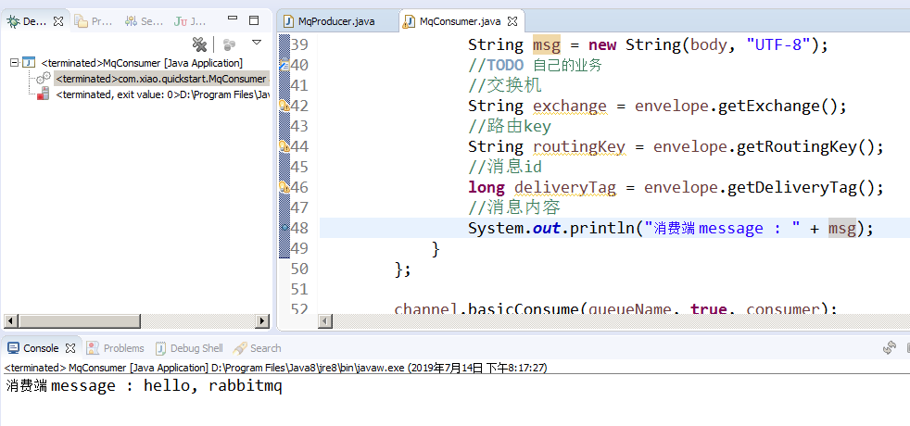This screenshot has height=426, width=910.
Task: Click the terminated process icon
Action: (x=43, y=94)
